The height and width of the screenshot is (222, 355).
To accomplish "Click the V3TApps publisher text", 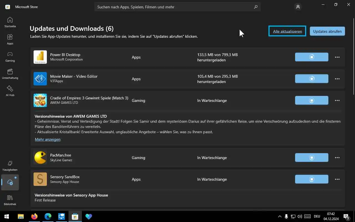I will 57,81.
